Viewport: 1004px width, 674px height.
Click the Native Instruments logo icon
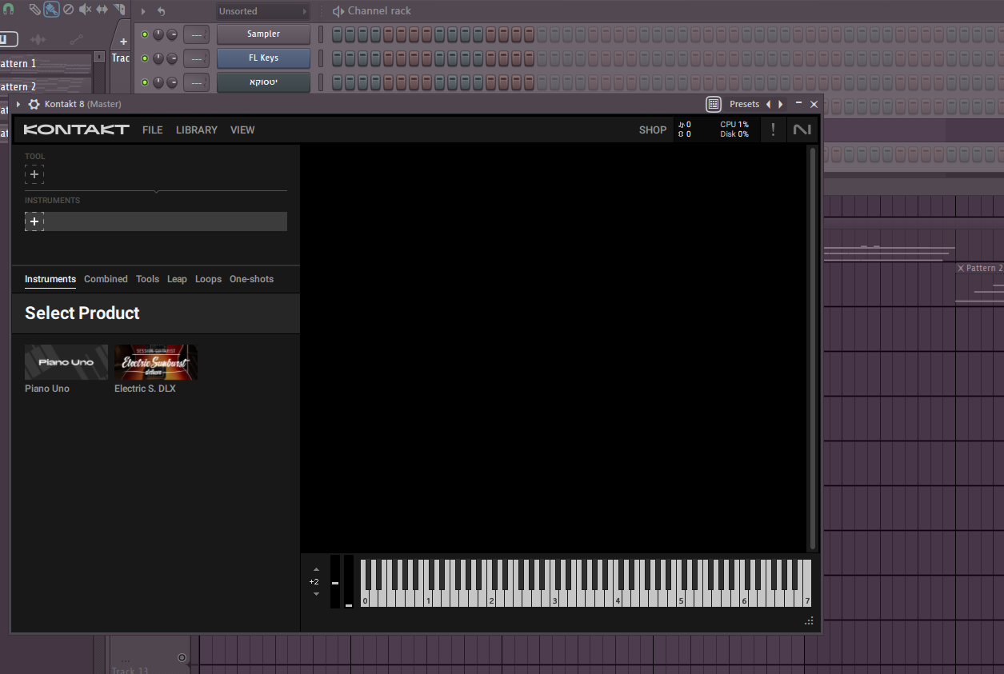click(802, 130)
